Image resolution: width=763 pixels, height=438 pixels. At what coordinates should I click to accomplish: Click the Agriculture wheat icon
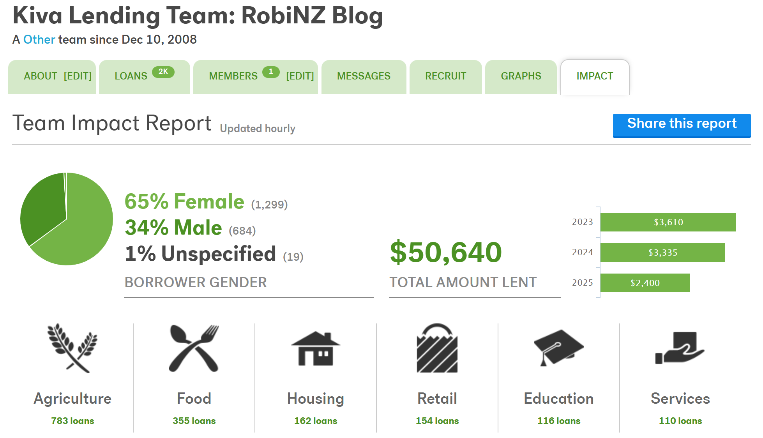72,348
